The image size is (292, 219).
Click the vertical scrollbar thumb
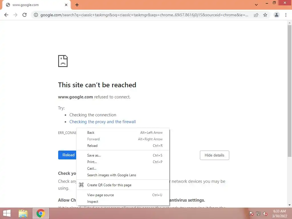(x=289, y=91)
